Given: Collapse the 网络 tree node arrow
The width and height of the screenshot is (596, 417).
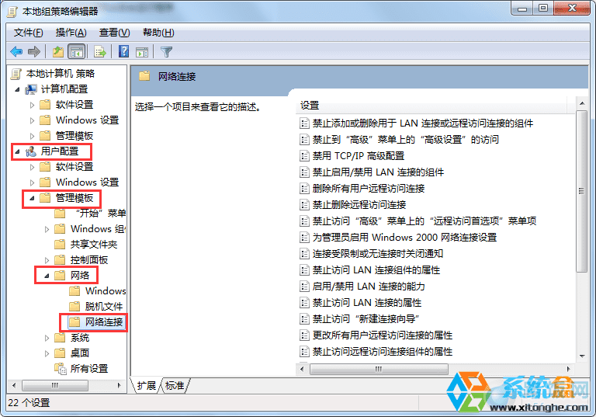Looking at the screenshot, I should point(47,276).
